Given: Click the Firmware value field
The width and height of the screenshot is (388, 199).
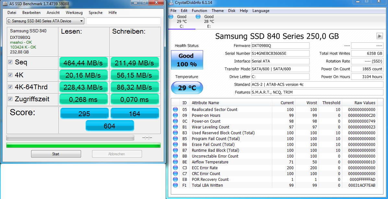Looking at the screenshot, I should click(280, 46).
